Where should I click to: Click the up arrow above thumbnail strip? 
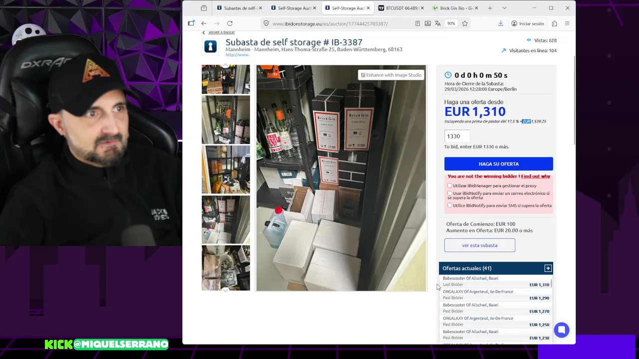click(x=226, y=65)
